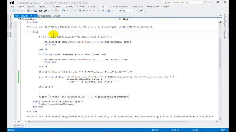Screen dimensions: 236x132
Task: Click the Quick Launch search magnifier icon
Action: tap(204, 3)
